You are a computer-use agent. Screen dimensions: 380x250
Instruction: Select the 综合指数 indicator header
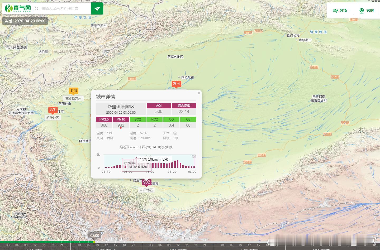pyautogui.click(x=184, y=105)
